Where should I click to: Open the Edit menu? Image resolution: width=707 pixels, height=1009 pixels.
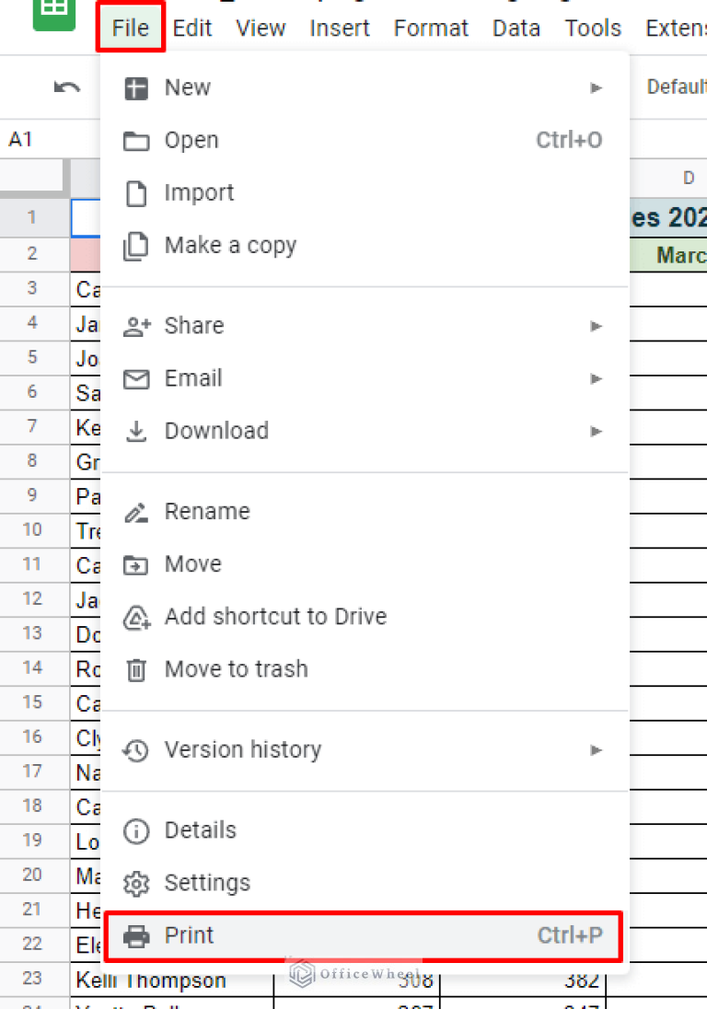tap(192, 29)
